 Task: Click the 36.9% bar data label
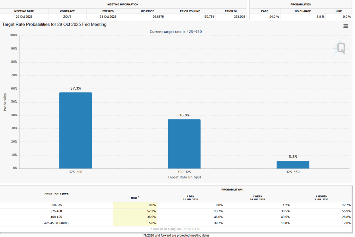184,115
